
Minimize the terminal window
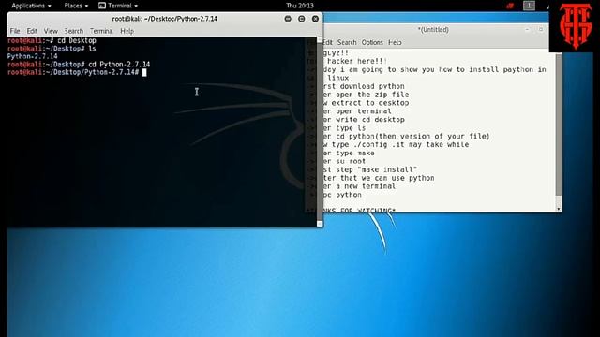(288, 19)
